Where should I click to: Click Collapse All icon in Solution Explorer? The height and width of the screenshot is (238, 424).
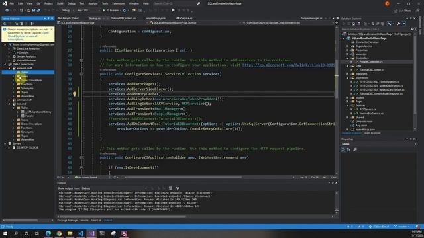tap(378, 24)
